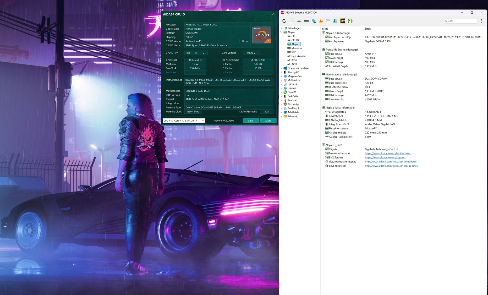Image resolution: width=488 pixels, height=295 pixels.
Task: Collapse the Alaplap tree node
Action: [x=282, y=32]
